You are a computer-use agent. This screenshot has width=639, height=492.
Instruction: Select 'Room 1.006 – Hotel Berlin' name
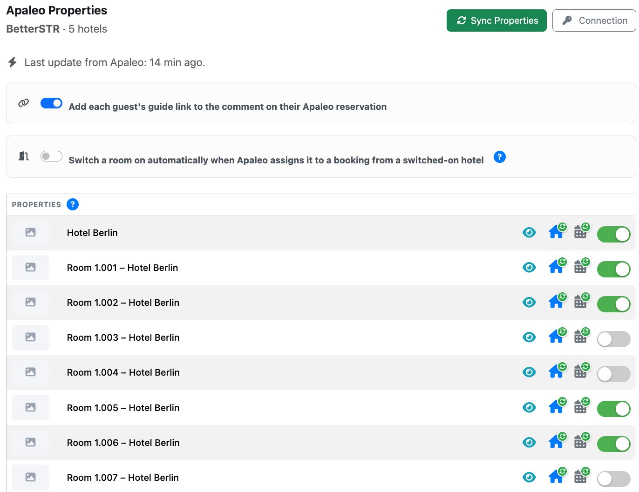(x=123, y=443)
